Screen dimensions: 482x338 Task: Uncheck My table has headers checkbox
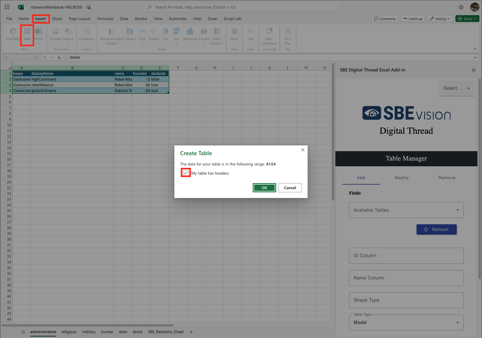(x=186, y=173)
